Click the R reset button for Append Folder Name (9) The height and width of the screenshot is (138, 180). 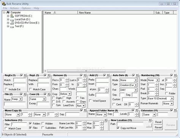point(137,110)
